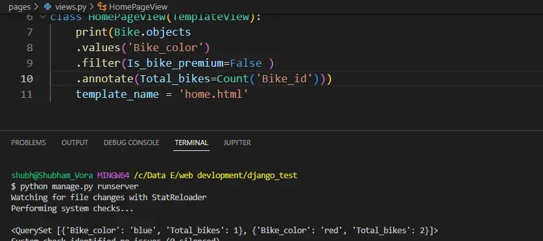Screen dimensions: 543x241
Task: Open the 'pages' breadcrumb folder
Action: [19, 6]
